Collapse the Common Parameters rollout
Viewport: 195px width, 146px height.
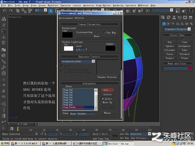click(89, 24)
